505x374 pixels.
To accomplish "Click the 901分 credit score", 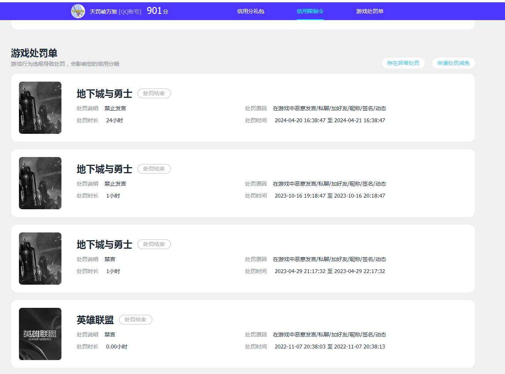I will point(158,11).
